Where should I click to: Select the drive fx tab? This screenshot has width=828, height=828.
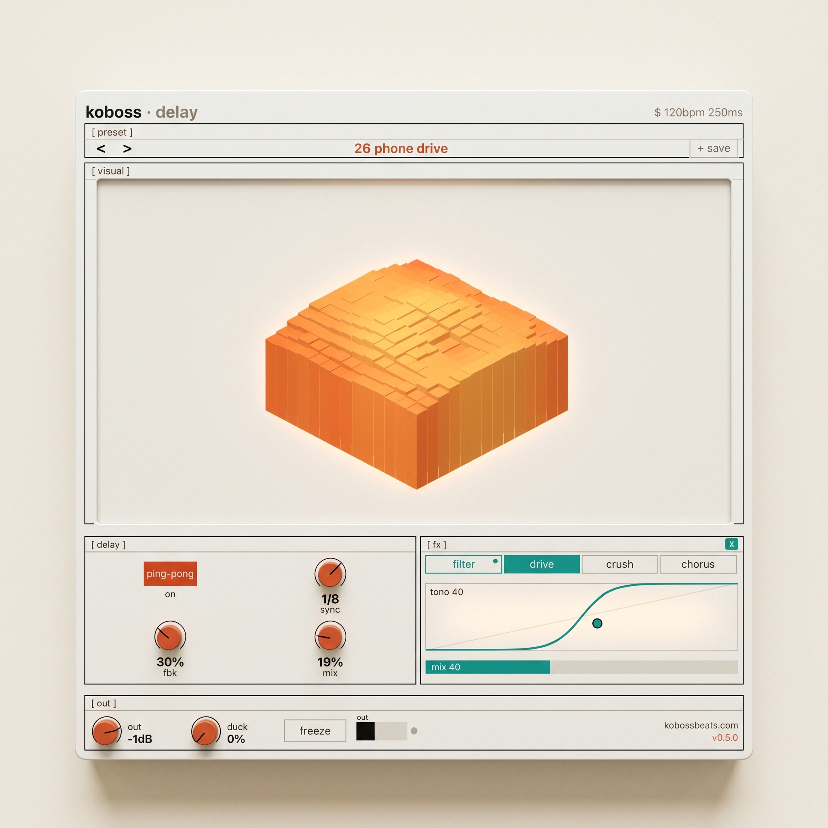tap(542, 564)
